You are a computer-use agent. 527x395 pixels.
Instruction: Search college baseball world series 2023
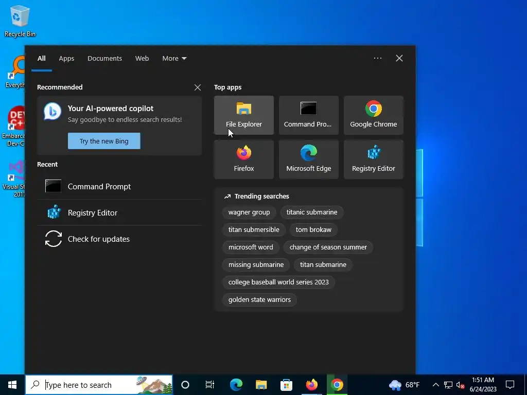[278, 282]
